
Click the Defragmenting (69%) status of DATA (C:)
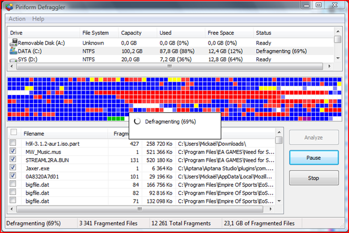281,51
